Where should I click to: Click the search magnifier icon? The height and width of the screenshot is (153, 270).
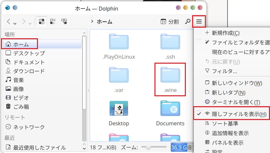click(x=187, y=22)
